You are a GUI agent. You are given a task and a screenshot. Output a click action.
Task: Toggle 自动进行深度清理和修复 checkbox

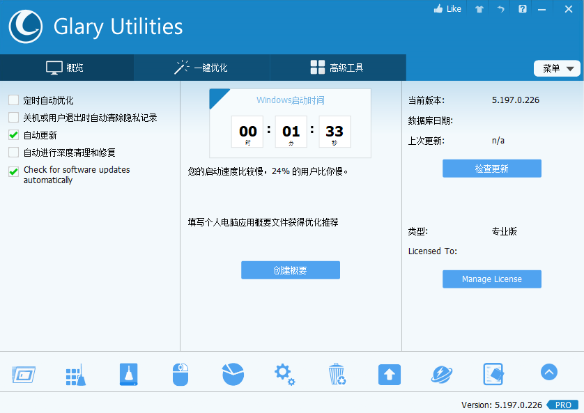click(14, 153)
